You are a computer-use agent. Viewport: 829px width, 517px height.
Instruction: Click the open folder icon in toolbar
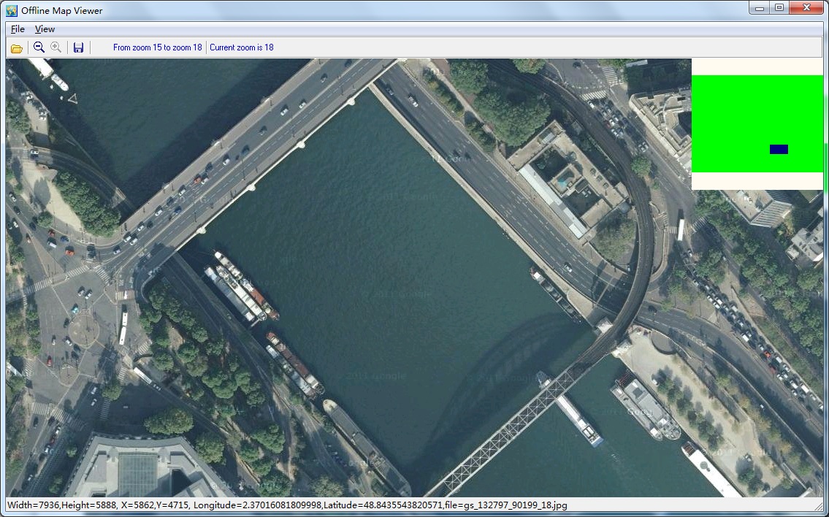coord(16,48)
